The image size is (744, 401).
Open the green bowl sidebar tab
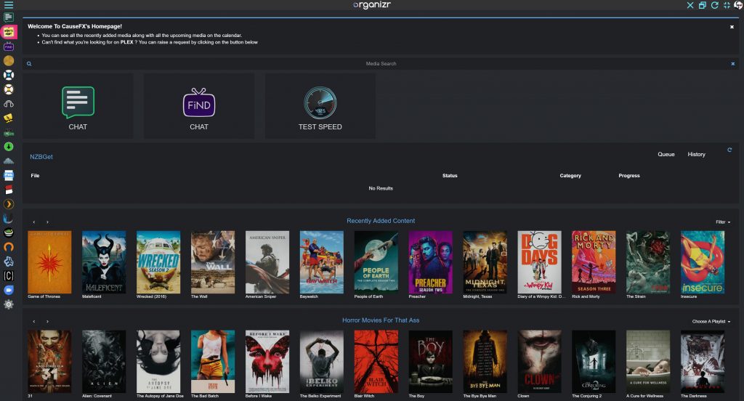point(9,232)
